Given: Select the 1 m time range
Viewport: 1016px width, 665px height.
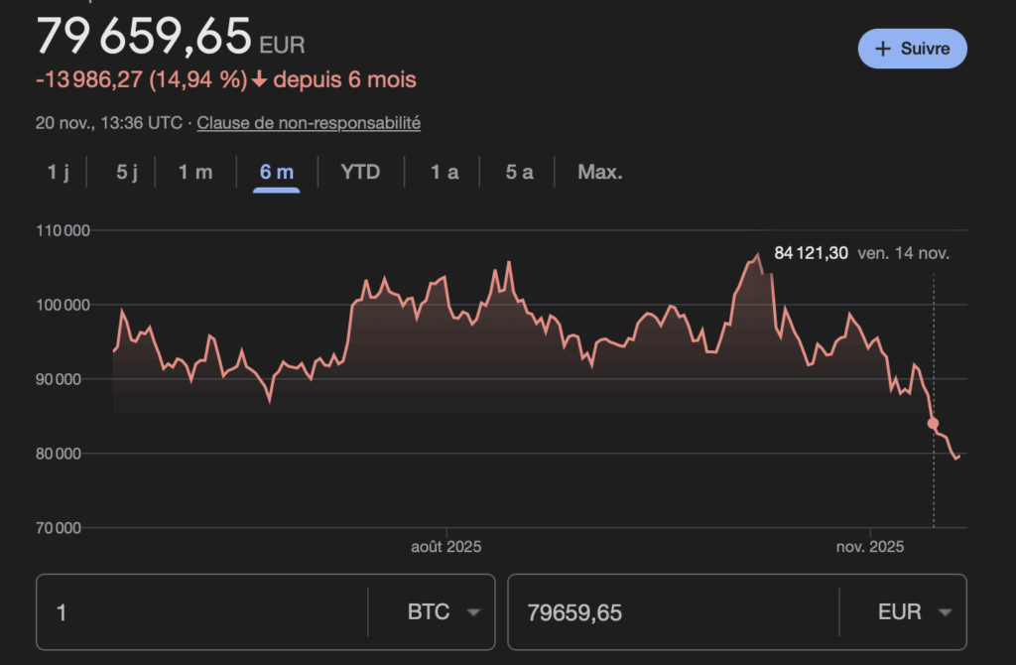Looking at the screenshot, I should coord(195,172).
